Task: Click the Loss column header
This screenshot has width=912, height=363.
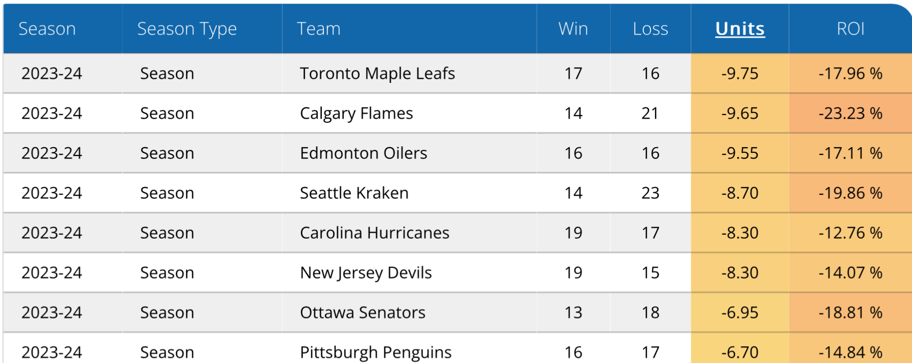Action: [650, 29]
